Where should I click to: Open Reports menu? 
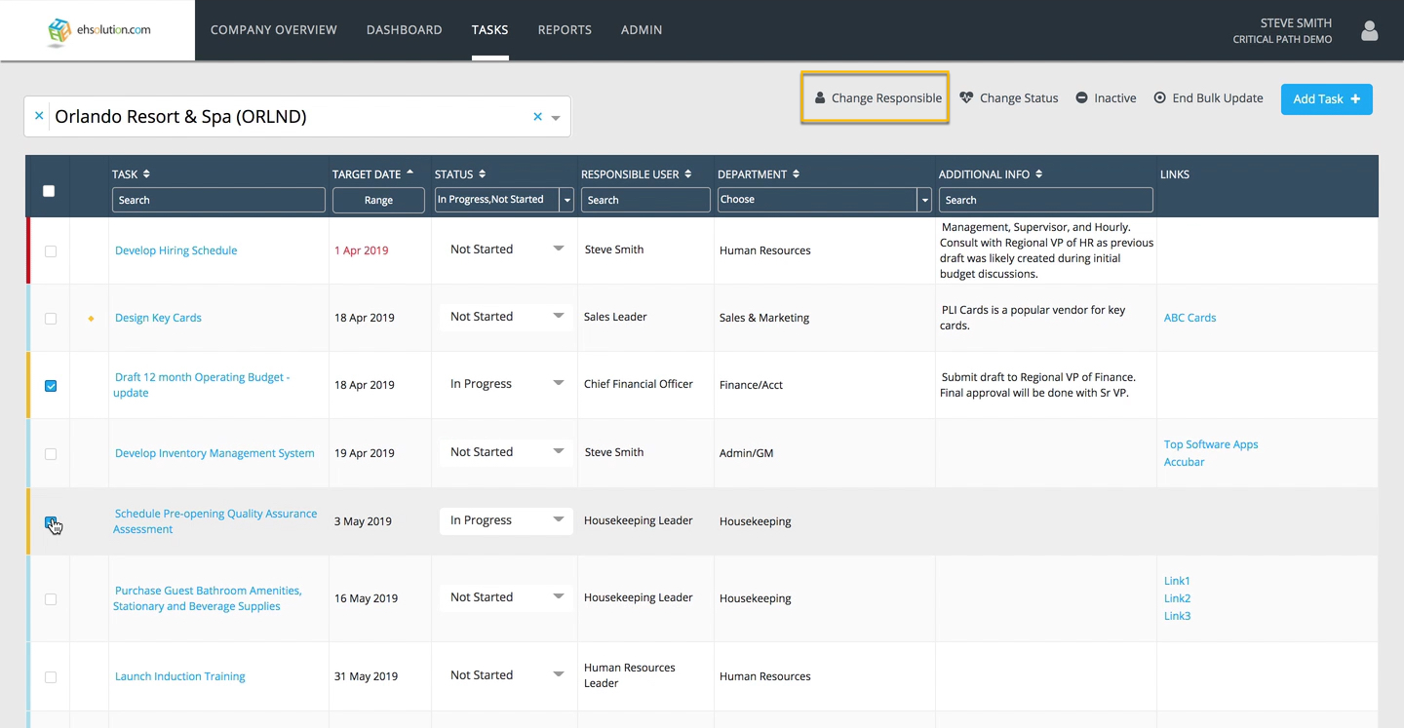565,30
